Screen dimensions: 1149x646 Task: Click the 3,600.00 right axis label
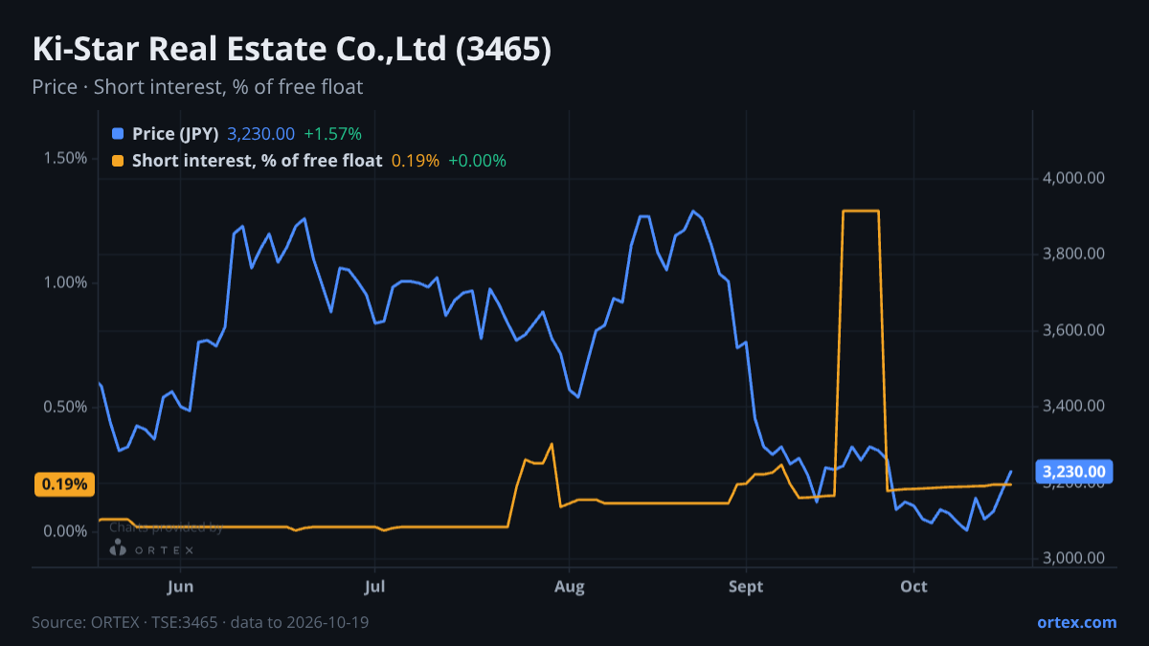tap(1074, 330)
